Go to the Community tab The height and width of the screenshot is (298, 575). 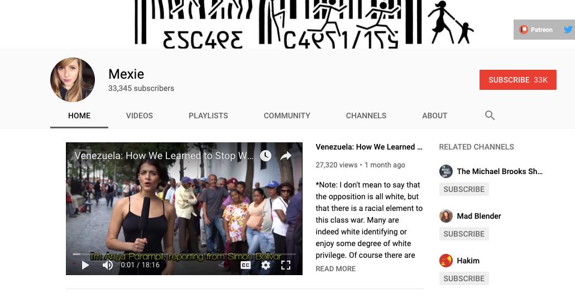click(x=287, y=116)
